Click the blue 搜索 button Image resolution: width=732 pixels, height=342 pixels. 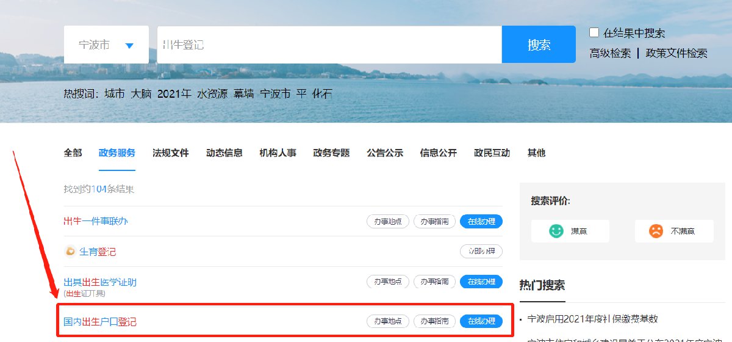pos(539,45)
